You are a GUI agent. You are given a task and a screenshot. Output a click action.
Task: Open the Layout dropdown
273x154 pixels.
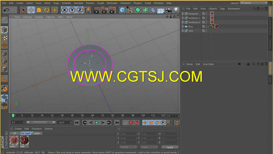click(x=254, y=3)
